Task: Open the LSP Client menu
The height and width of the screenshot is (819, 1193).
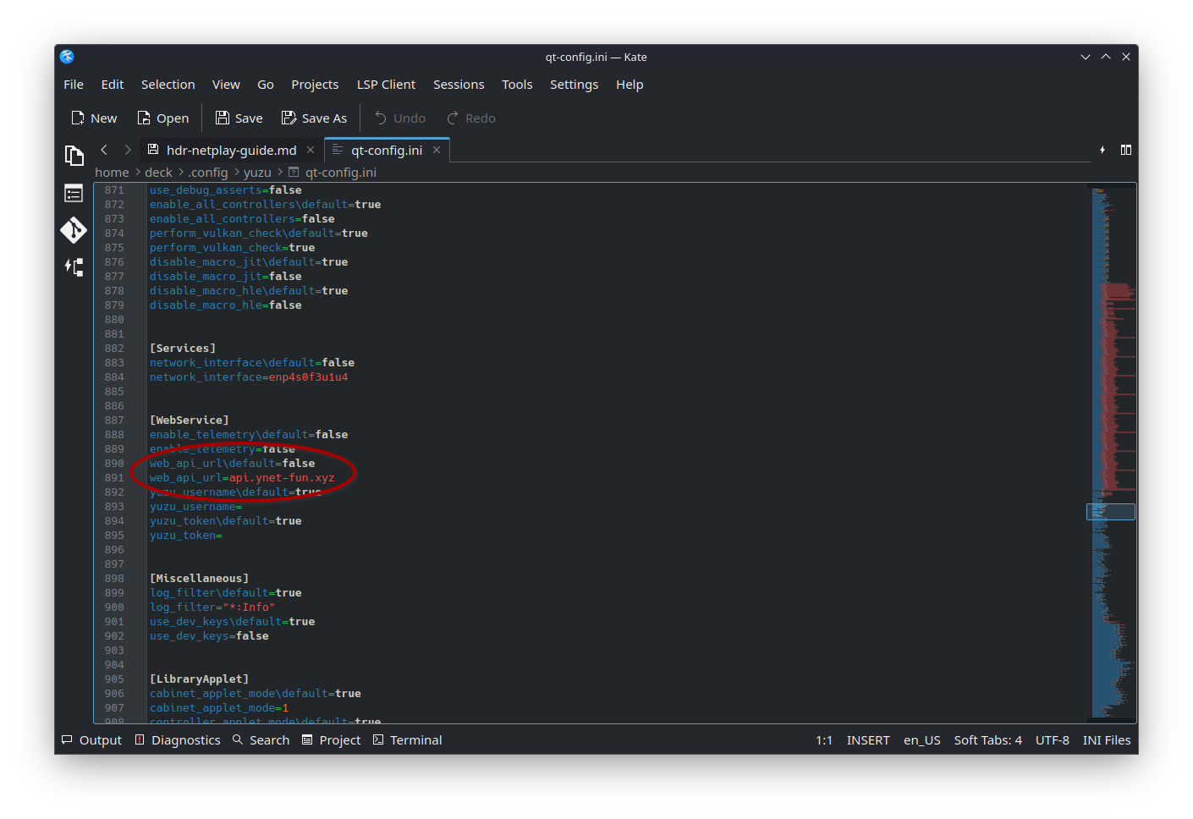Action: 386,85
